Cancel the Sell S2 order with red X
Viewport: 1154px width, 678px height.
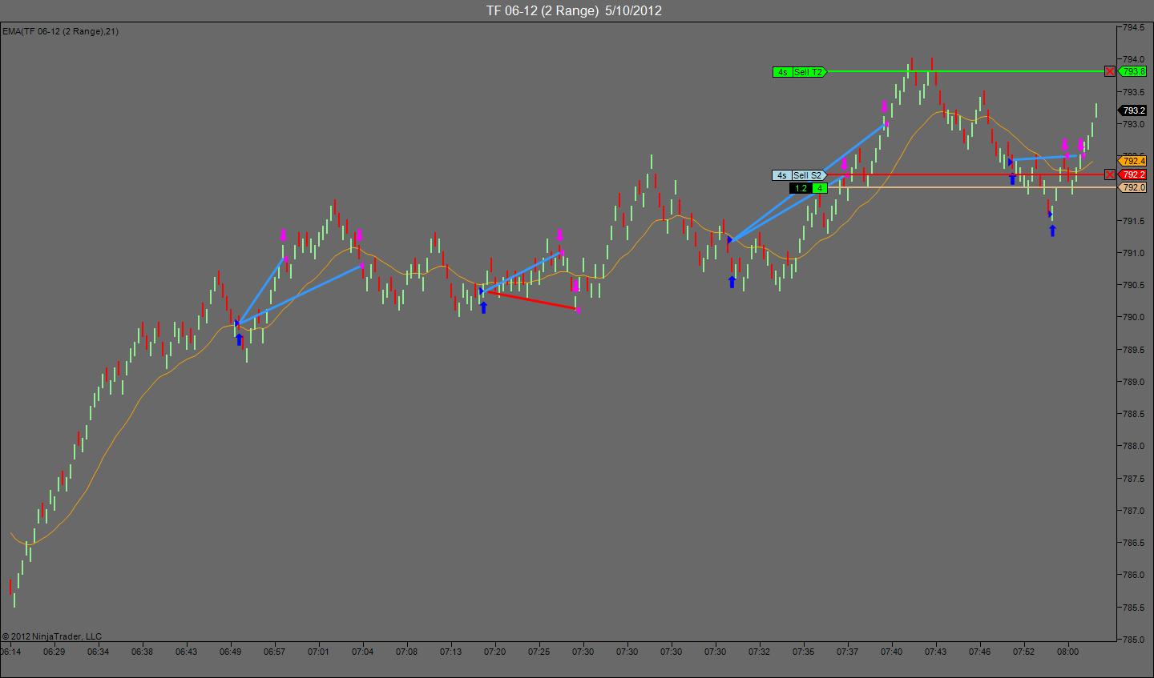click(x=1109, y=175)
